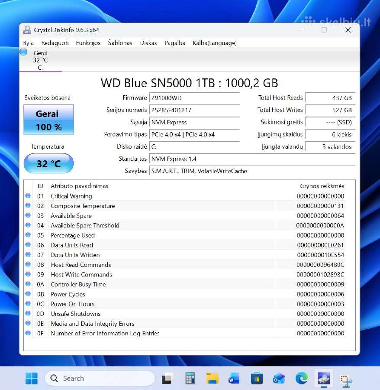Open Microsoft Edge from the taskbar
Screen dimensions: 380x390
coord(302,378)
